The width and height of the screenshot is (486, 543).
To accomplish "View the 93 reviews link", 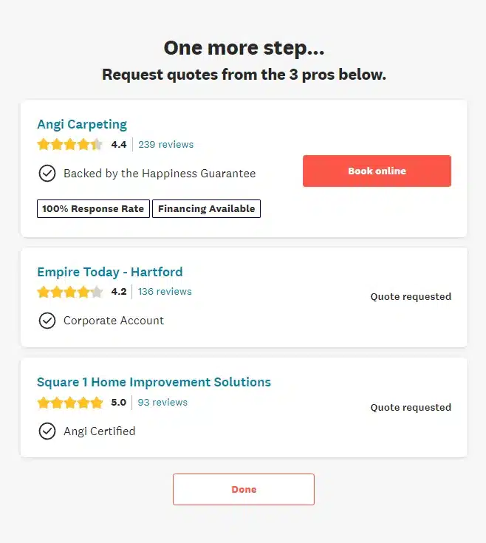I will 162,403.
